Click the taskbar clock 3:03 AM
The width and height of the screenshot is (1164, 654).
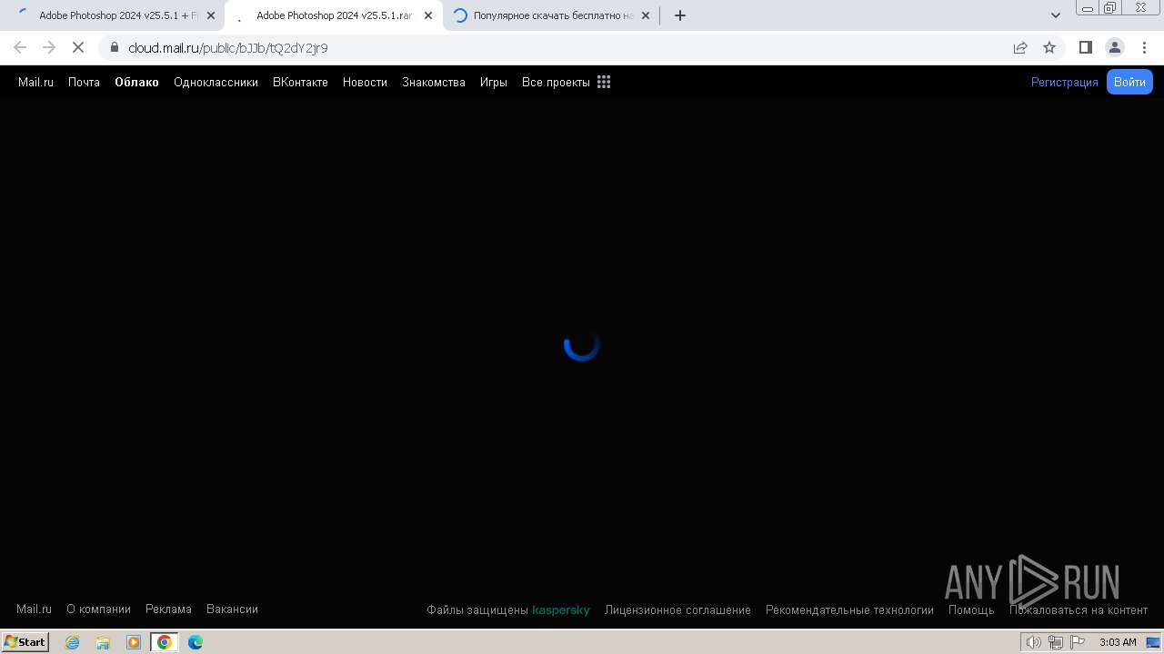coord(1118,642)
